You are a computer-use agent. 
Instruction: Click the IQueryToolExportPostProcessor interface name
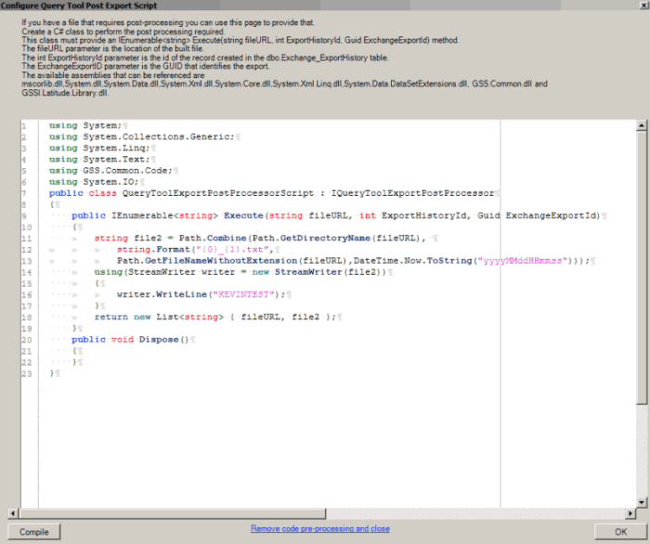(x=401, y=193)
